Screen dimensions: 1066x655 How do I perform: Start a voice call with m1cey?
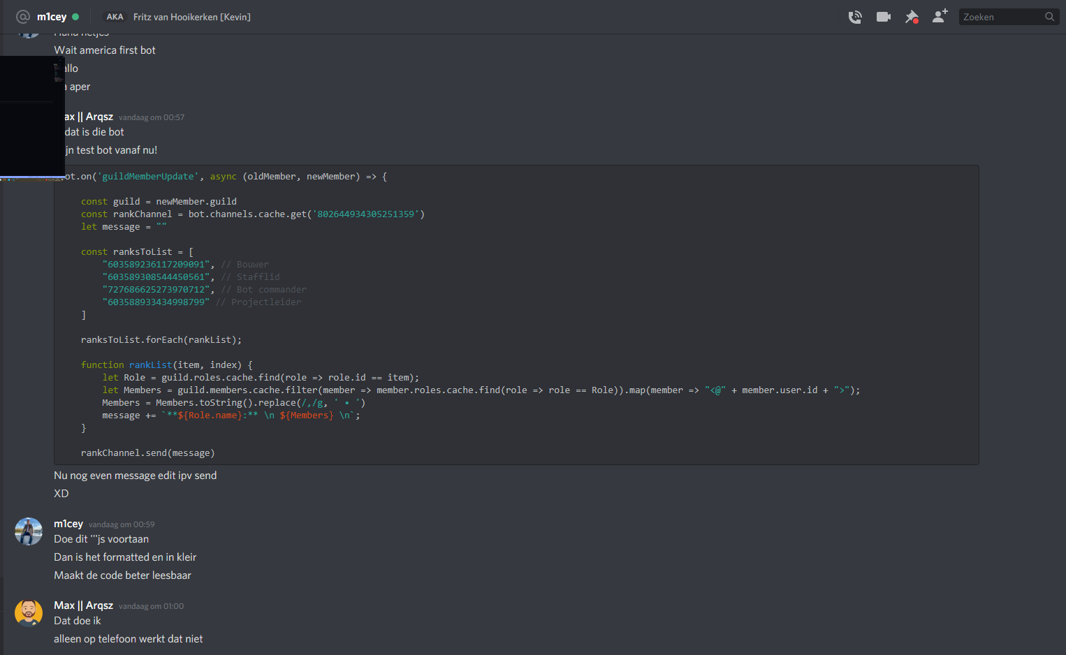(x=854, y=17)
